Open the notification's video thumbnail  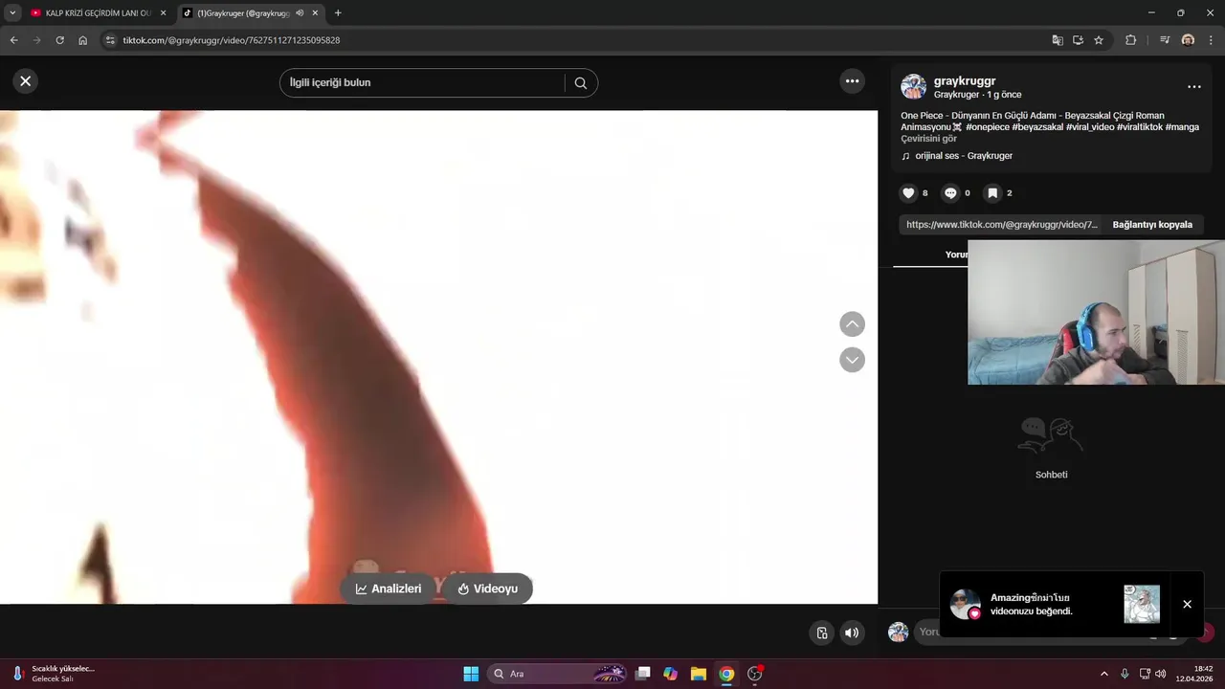[1142, 604]
